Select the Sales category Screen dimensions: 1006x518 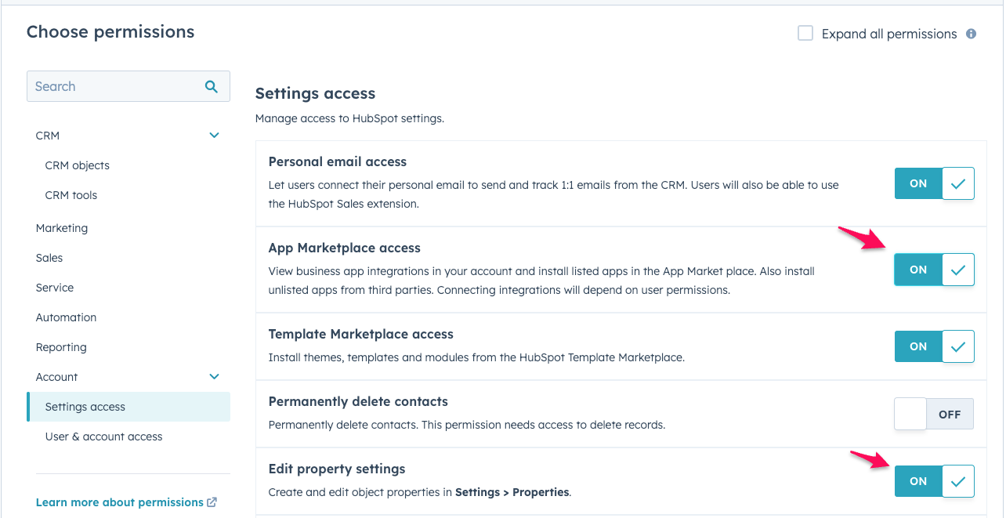[x=49, y=258]
